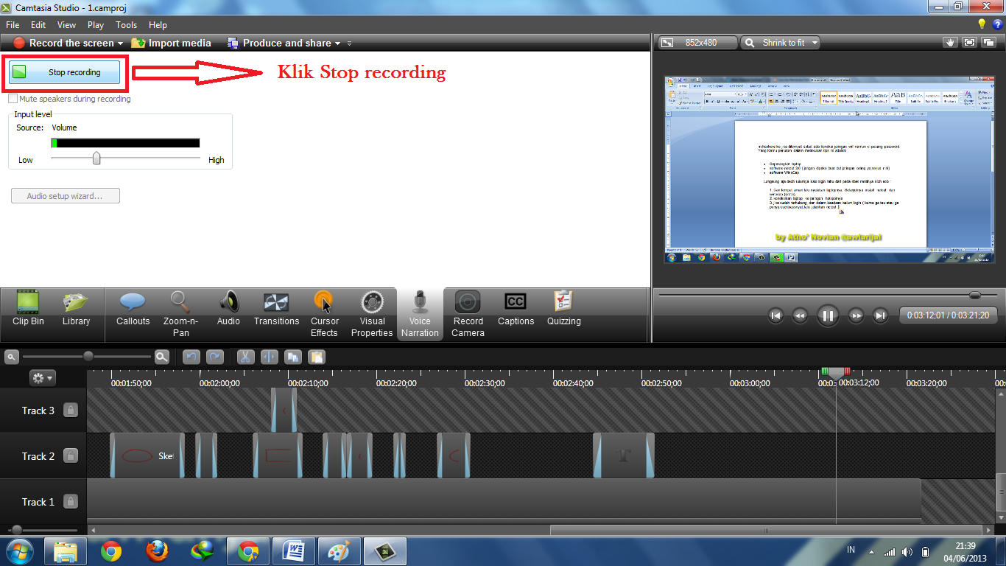Image resolution: width=1006 pixels, height=566 pixels.
Task: Toggle lock on Track 1
Action: coord(71,501)
